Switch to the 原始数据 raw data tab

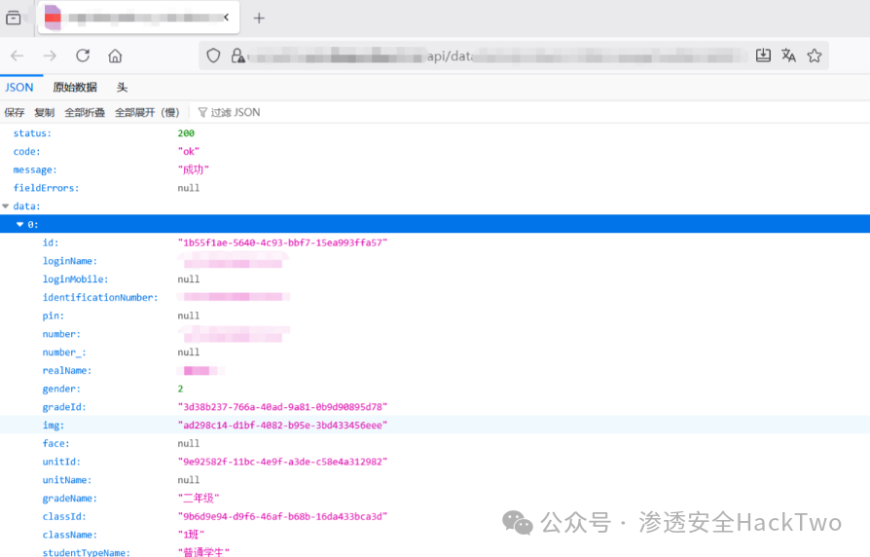(x=75, y=88)
